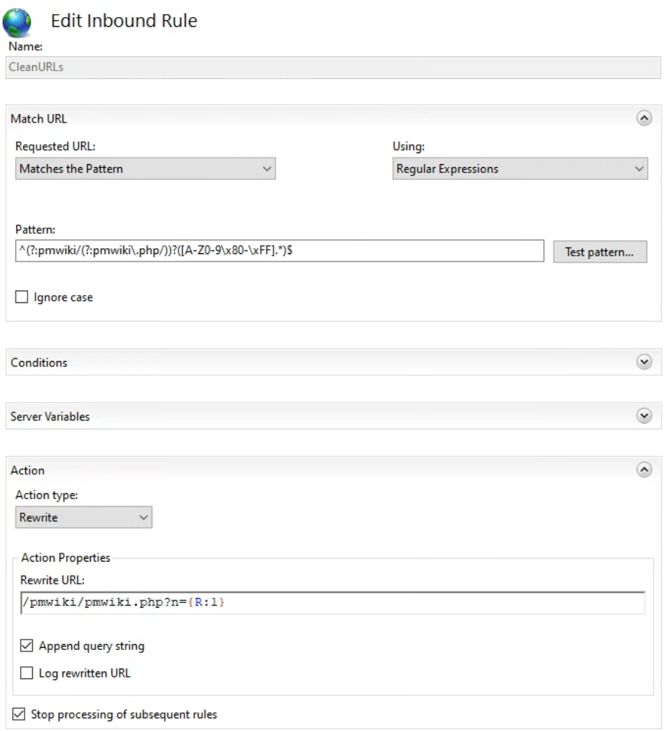Screen dimensions: 665x731
Task: Click the Conditions section header
Action: point(333,363)
